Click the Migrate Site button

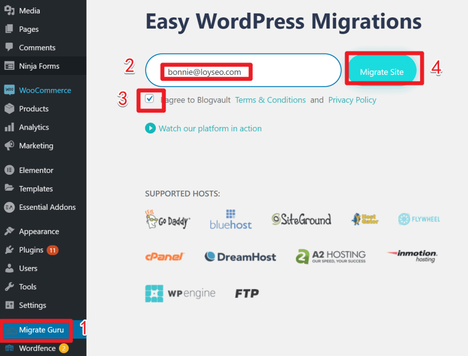click(x=382, y=70)
